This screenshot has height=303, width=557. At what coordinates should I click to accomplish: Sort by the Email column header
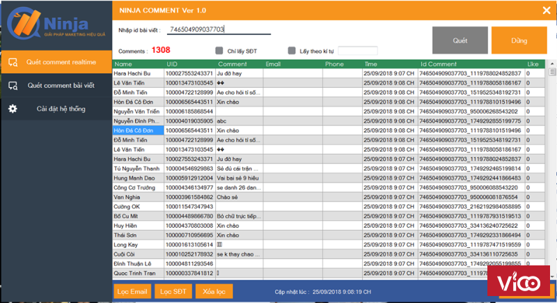tap(293, 64)
